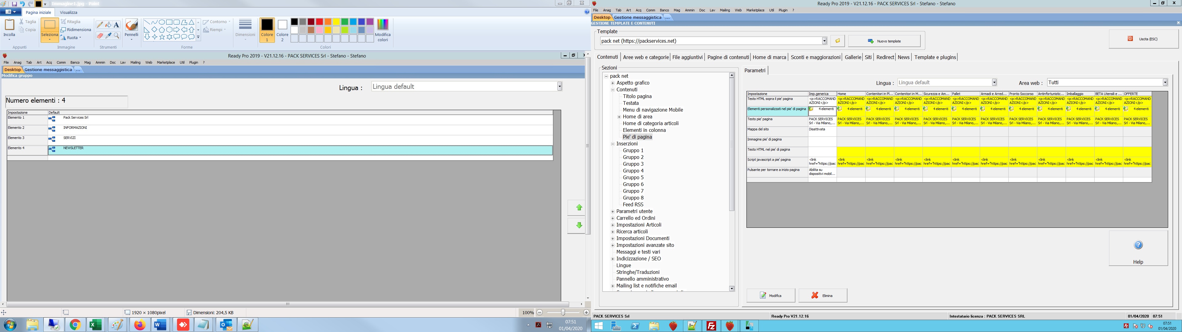
Task: Select the Eraser tool in Paint
Action: tap(99, 35)
